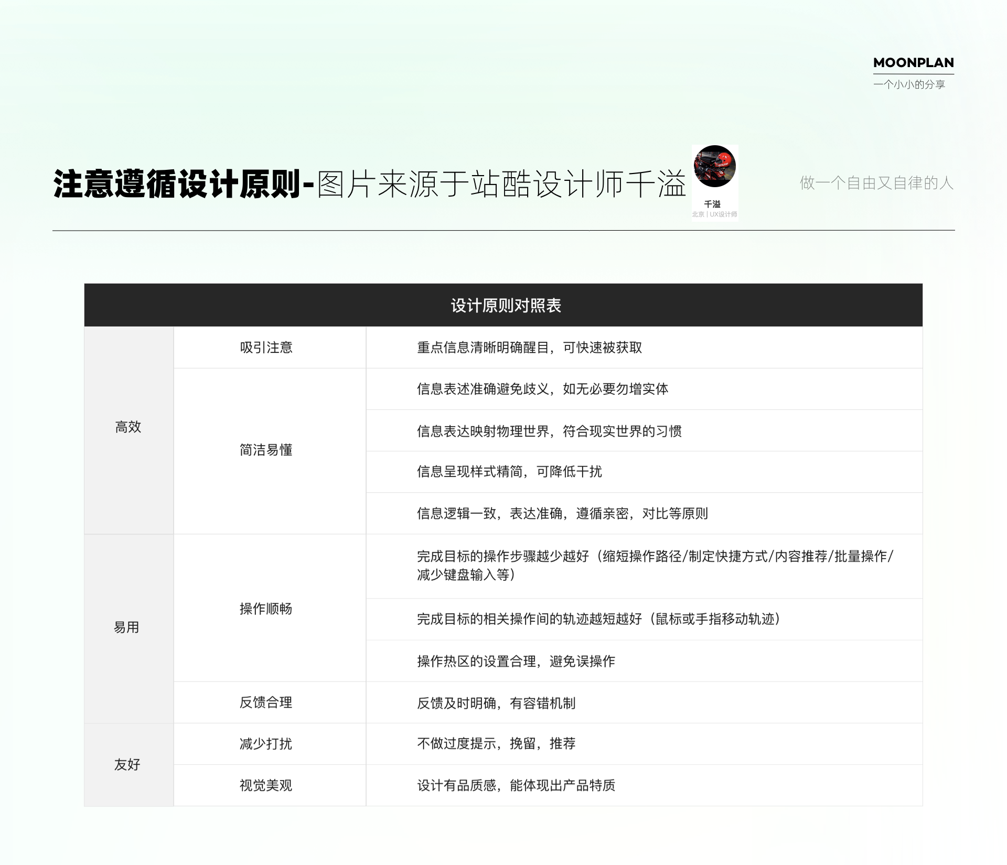Click the 反馈及时明确 description row
This screenshot has width=1007, height=865.
pos(496,703)
